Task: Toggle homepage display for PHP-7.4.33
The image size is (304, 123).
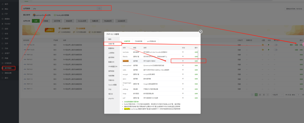Action: click(x=276, y=50)
